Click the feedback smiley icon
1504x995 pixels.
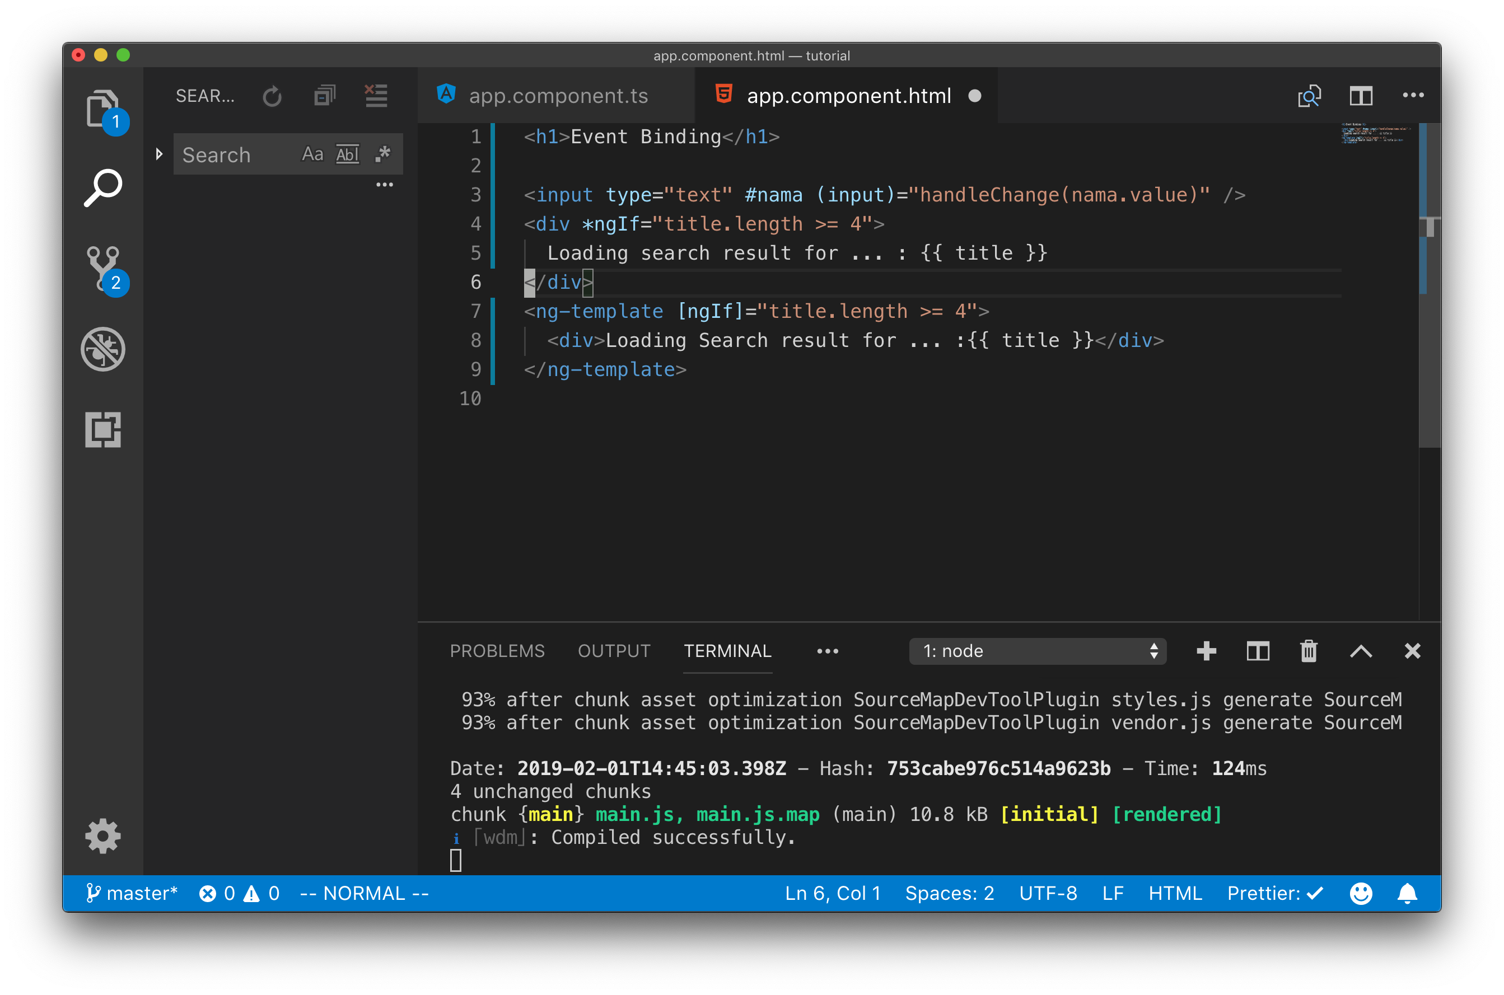1361,893
